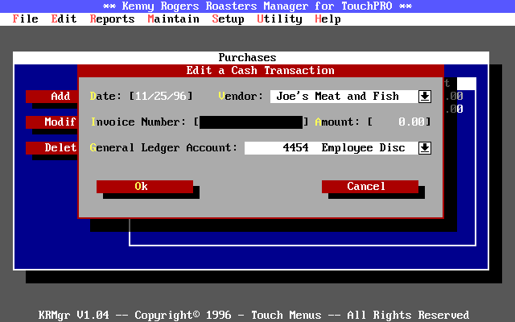The image size is (515, 322).
Task: Expand the Vendor dropdown arrow
Action: [x=425, y=97]
